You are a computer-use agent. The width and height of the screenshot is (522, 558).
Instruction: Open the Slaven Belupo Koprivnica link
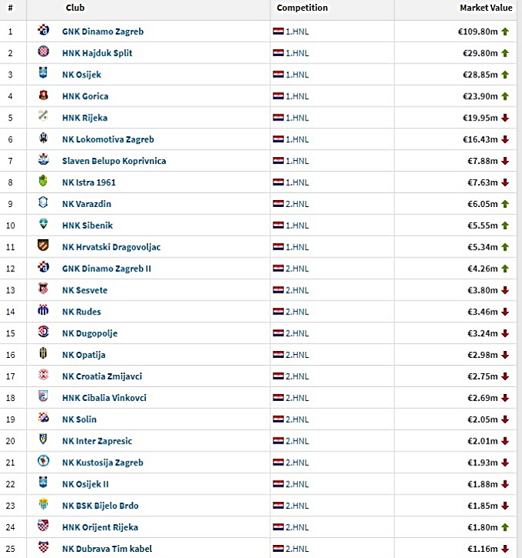[114, 161]
